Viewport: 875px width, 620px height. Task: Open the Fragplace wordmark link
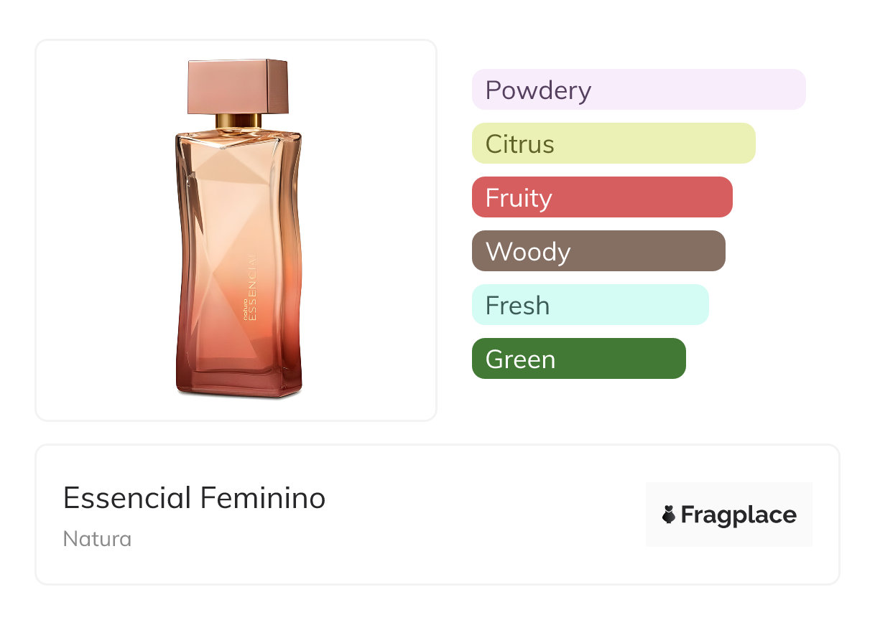point(738,515)
